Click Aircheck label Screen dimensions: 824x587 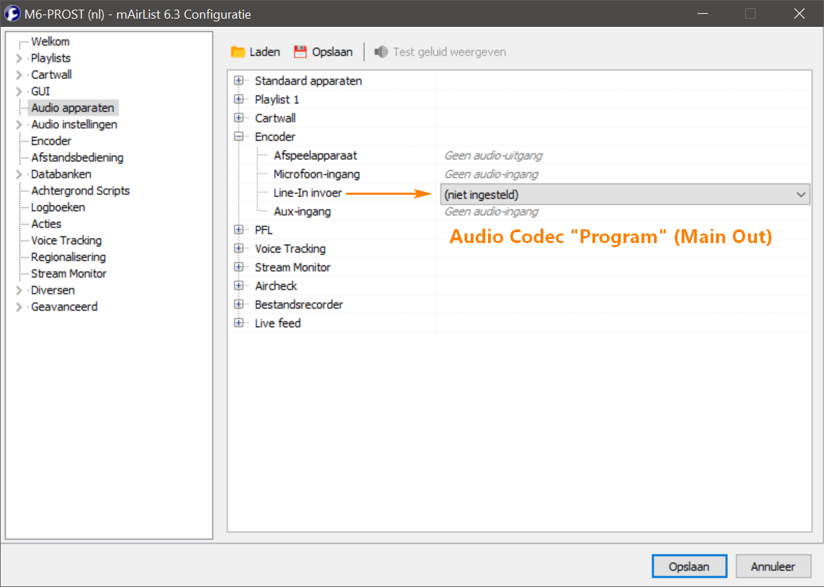[x=276, y=286]
